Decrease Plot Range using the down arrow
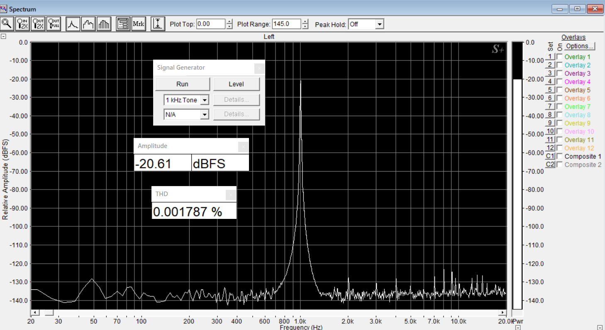The height and width of the screenshot is (330, 605). (305, 27)
